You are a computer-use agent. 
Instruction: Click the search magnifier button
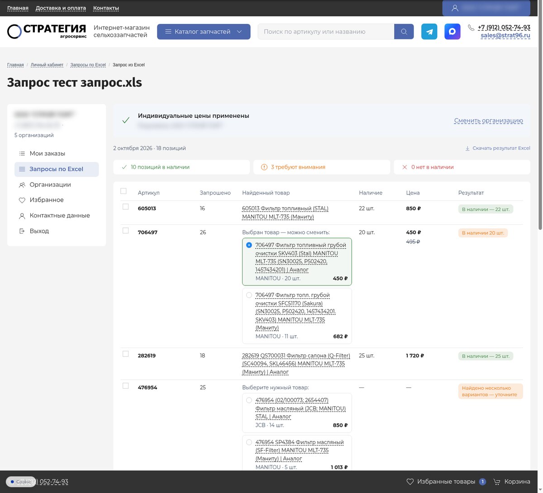(x=404, y=32)
